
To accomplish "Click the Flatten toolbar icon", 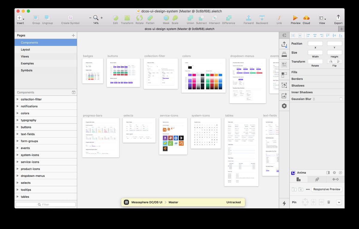I will (150, 18).
